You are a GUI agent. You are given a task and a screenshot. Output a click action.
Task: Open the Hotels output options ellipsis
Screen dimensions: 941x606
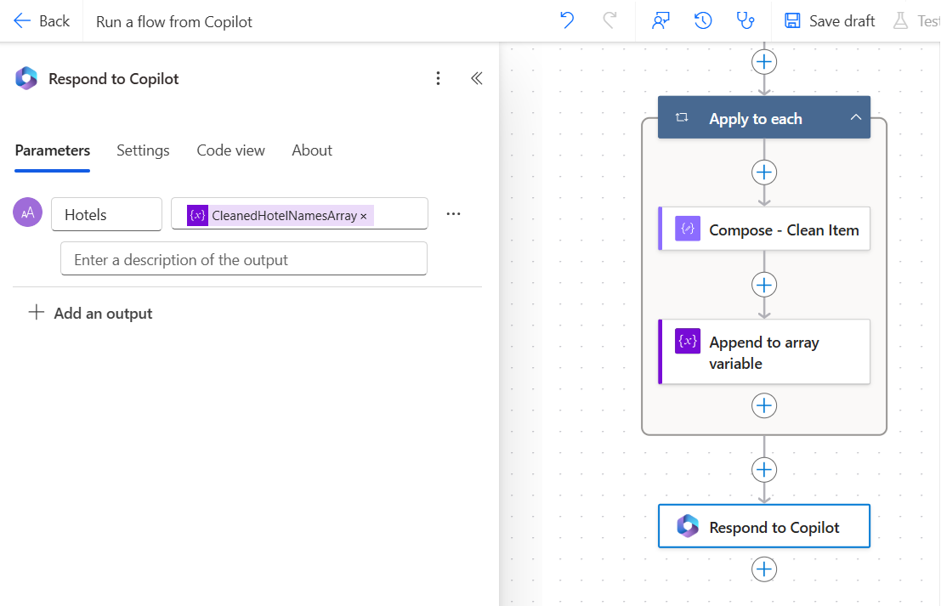453,214
